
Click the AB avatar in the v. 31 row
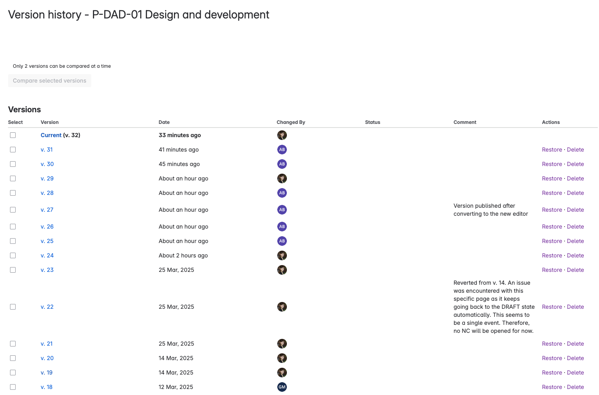click(x=282, y=150)
